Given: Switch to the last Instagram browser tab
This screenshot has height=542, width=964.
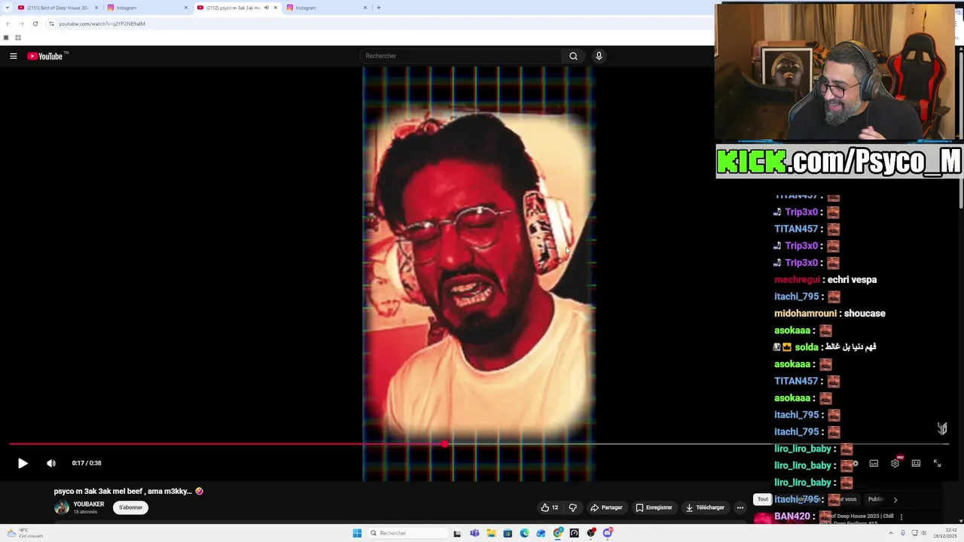Looking at the screenshot, I should pyautogui.click(x=327, y=8).
